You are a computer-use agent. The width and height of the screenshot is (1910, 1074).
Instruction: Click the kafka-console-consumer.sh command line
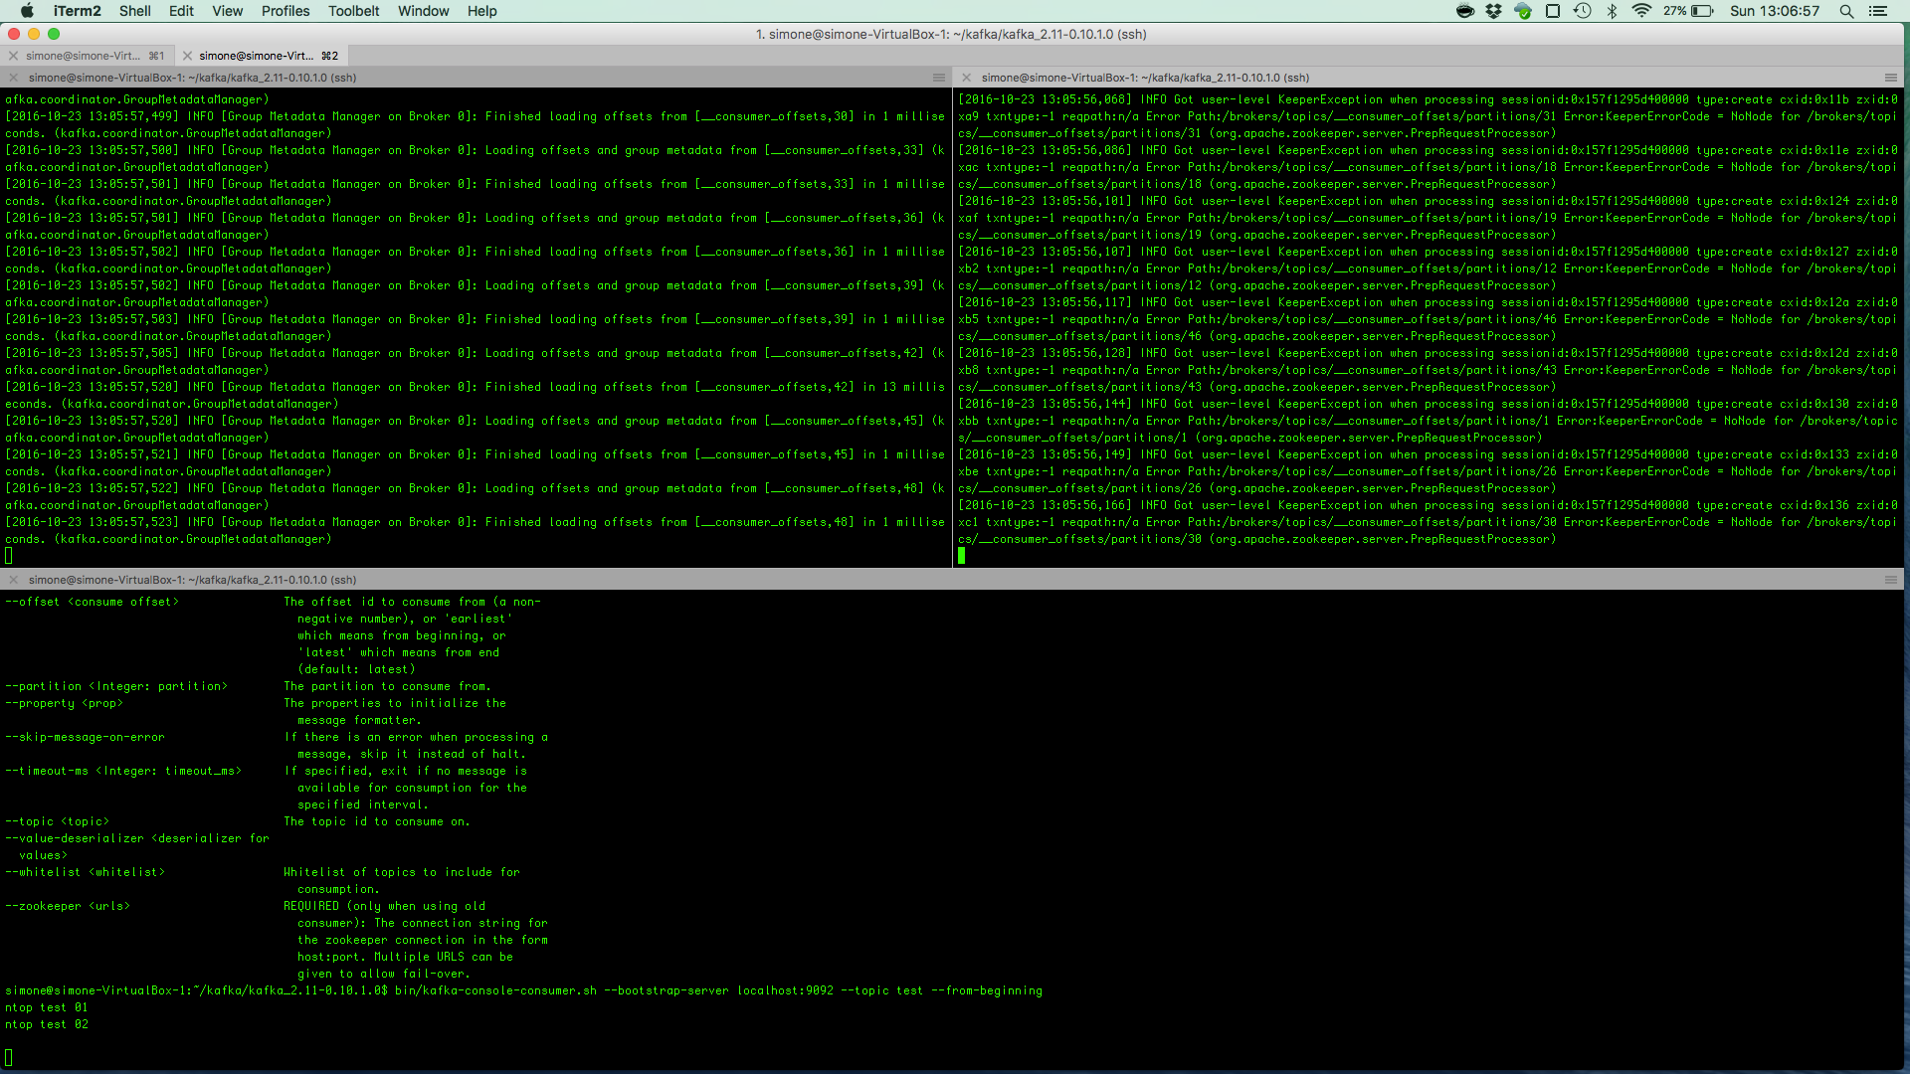pyautogui.click(x=524, y=990)
